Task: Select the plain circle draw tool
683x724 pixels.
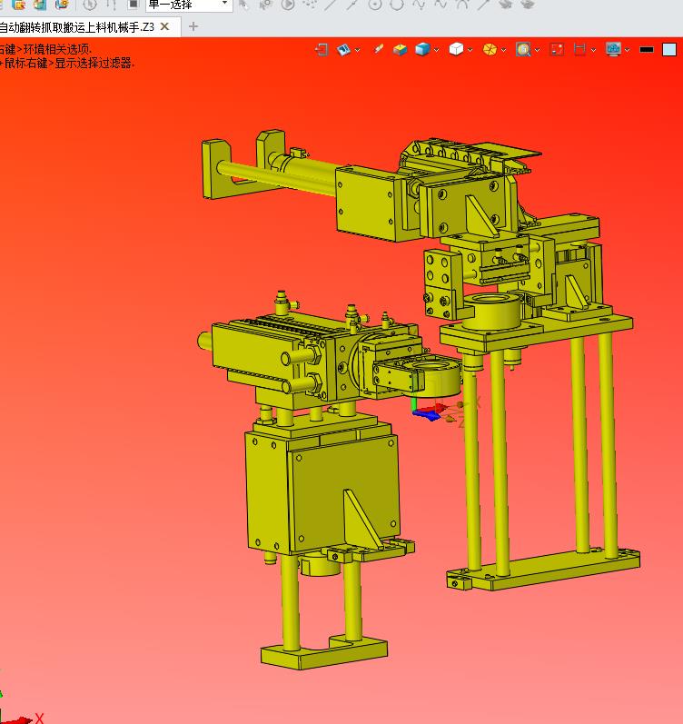Action: [397, 5]
